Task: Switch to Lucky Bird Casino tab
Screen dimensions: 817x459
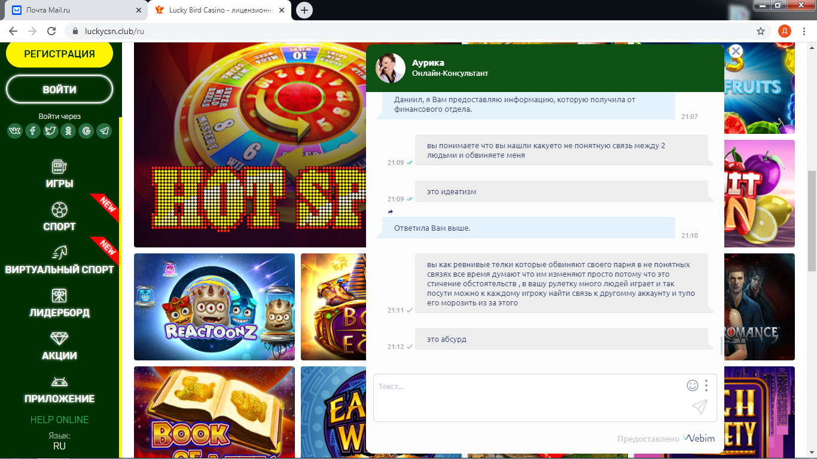Action: (x=220, y=10)
